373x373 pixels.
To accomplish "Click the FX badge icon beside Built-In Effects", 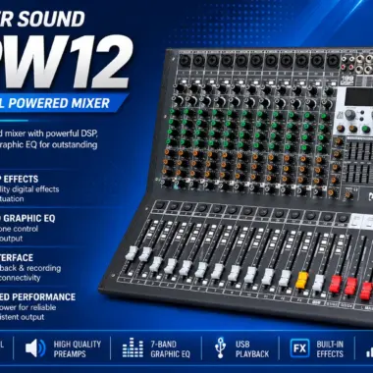I will coord(299,348).
